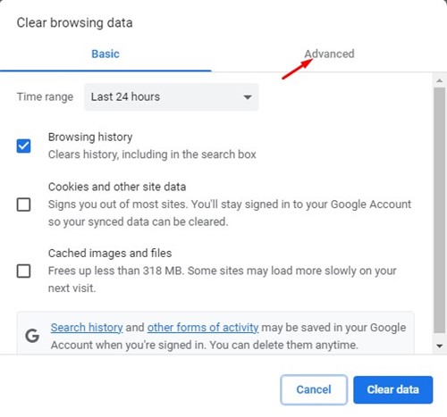This screenshot has width=447, height=417.
Task: Click the scrollbar up arrow
Action: click(440, 80)
